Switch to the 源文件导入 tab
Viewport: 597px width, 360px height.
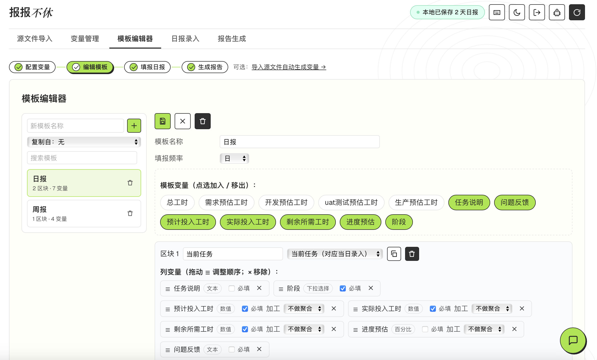pyautogui.click(x=35, y=39)
